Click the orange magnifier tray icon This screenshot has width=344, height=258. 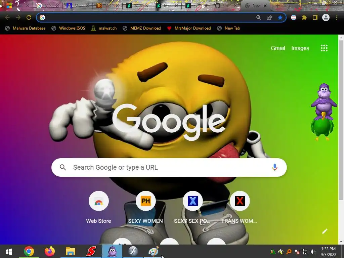(x=289, y=252)
